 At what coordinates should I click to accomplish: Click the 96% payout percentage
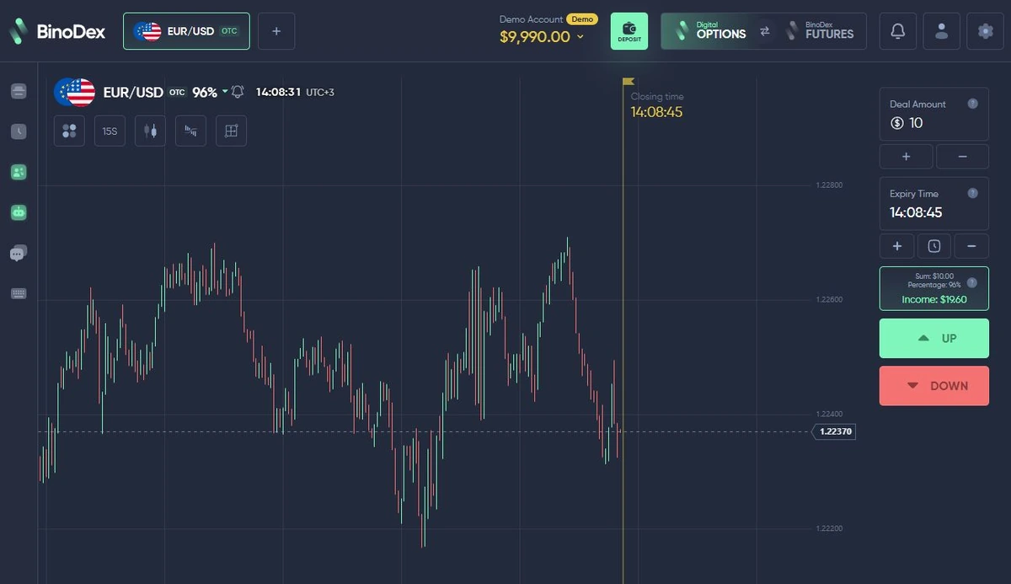205,92
